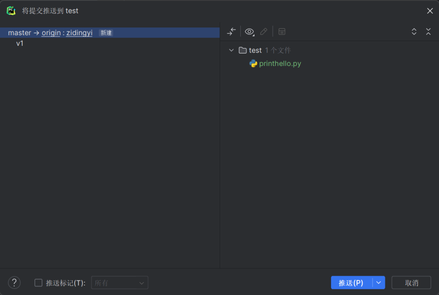
Task: Open the dropdown arrow beside 推送(P)
Action: tap(379, 283)
